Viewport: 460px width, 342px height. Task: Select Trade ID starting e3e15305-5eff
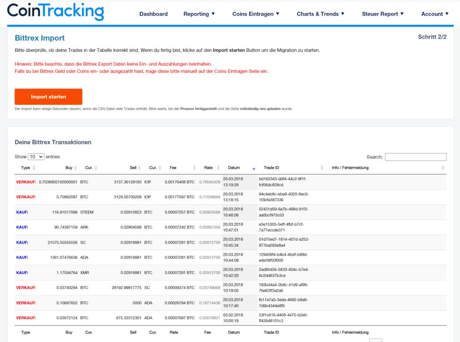(x=281, y=227)
